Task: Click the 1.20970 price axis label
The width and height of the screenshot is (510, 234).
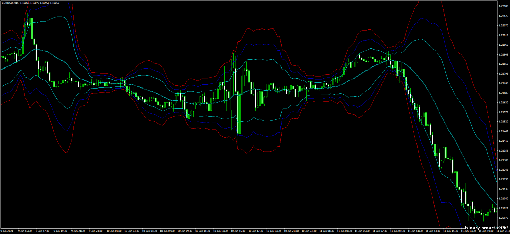Action: click(x=504, y=218)
